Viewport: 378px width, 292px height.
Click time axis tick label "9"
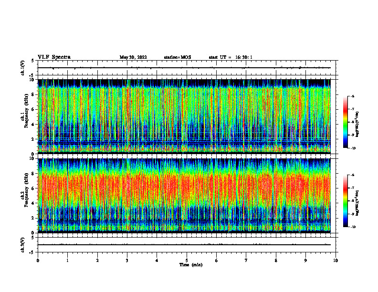(x=305, y=261)
